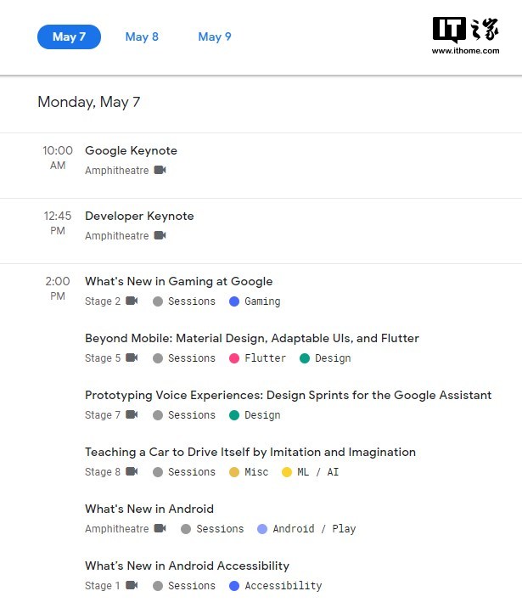The width and height of the screenshot is (522, 608).
Task: Click the 10:00 AM time label
Action: [58, 157]
